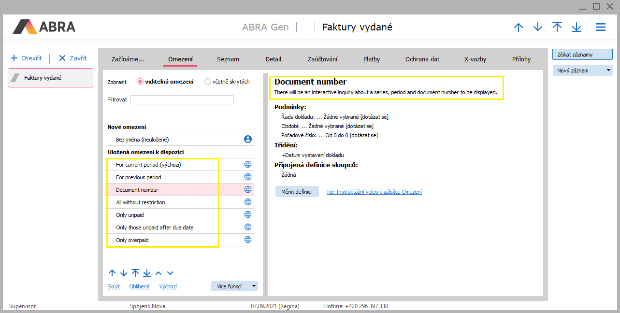Image resolution: width=620 pixels, height=313 pixels.
Task: Click globe icon for For previous period
Action: pos(248,177)
